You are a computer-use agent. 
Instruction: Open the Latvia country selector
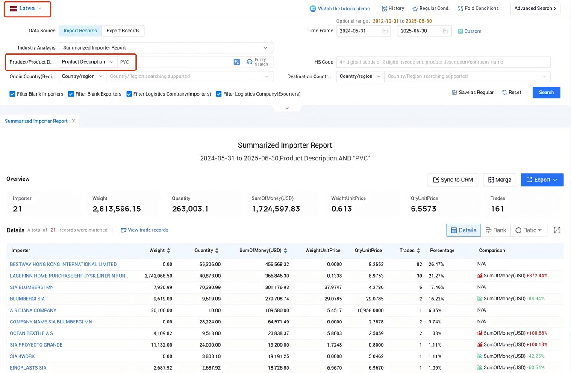(x=26, y=9)
